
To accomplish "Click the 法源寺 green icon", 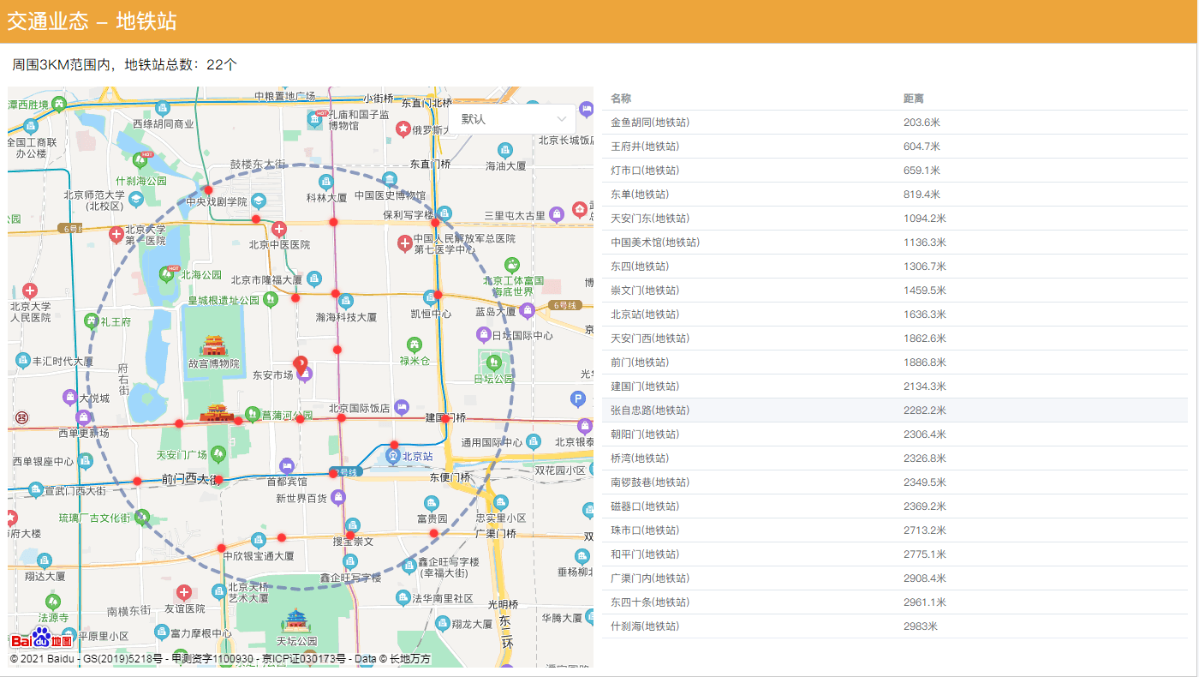I will pos(53,601).
